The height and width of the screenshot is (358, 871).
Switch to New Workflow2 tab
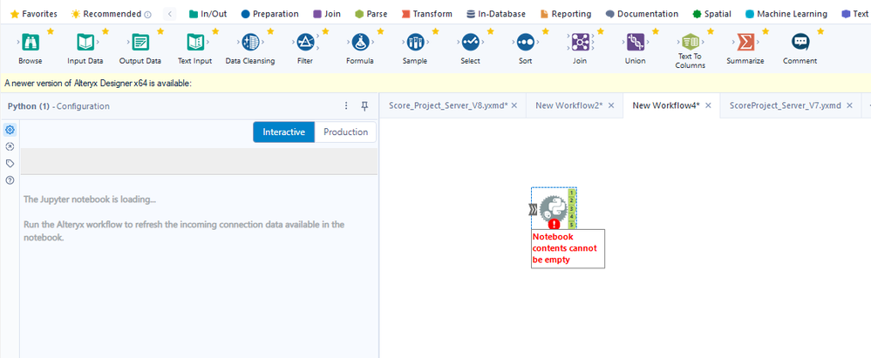click(x=568, y=105)
